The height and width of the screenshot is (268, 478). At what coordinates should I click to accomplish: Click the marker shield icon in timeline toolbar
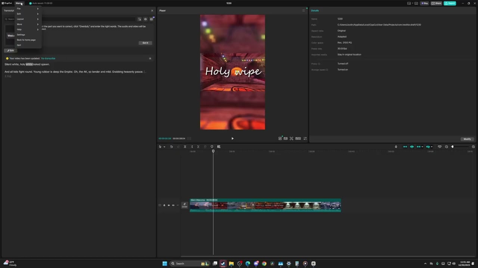coord(212,147)
